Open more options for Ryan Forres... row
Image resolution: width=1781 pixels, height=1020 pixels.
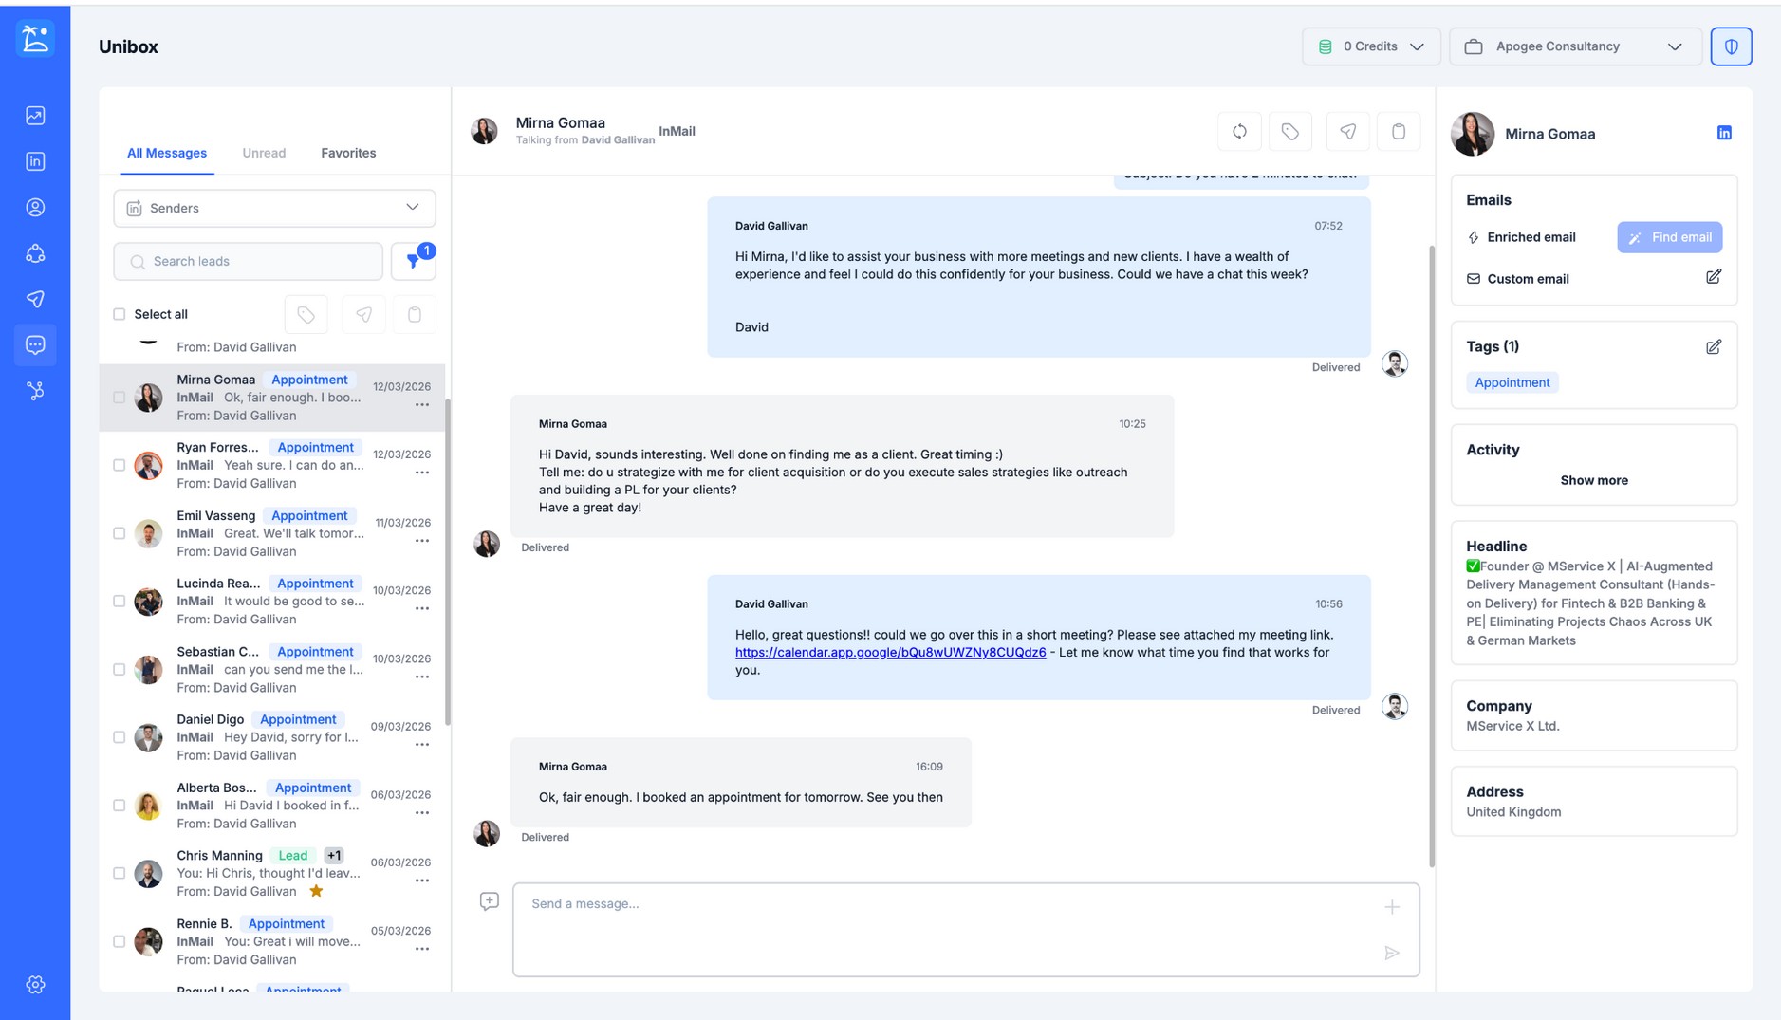tap(422, 473)
